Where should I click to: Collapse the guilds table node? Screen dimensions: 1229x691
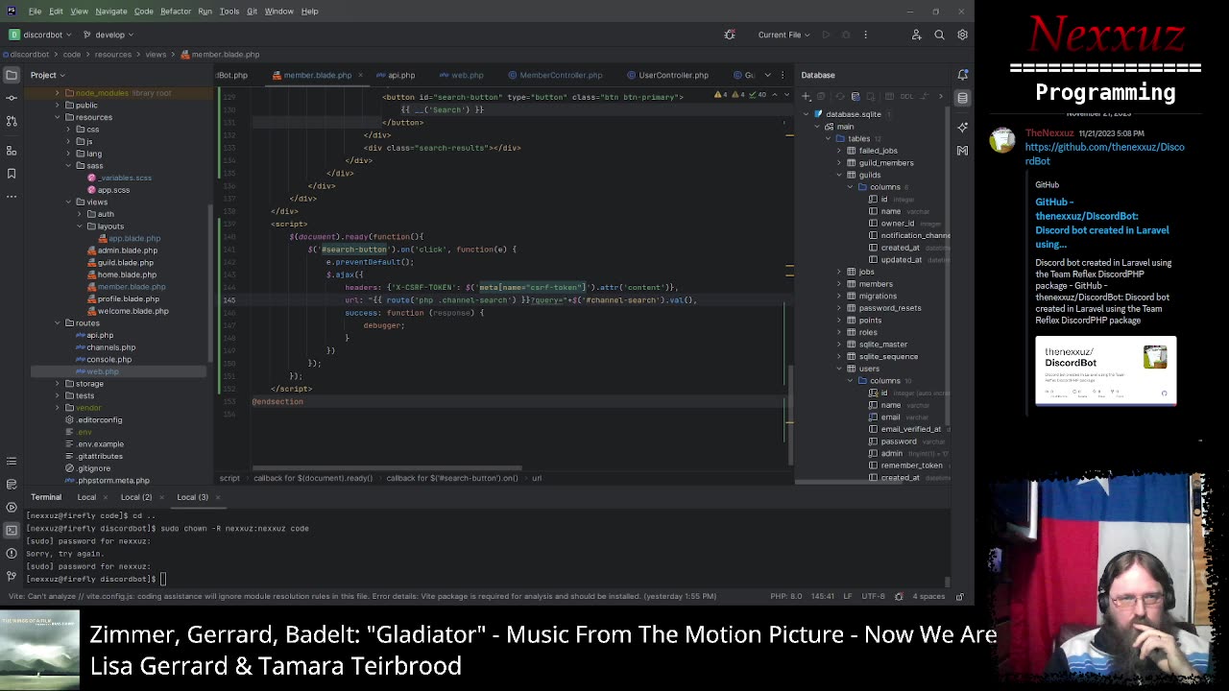(839, 175)
